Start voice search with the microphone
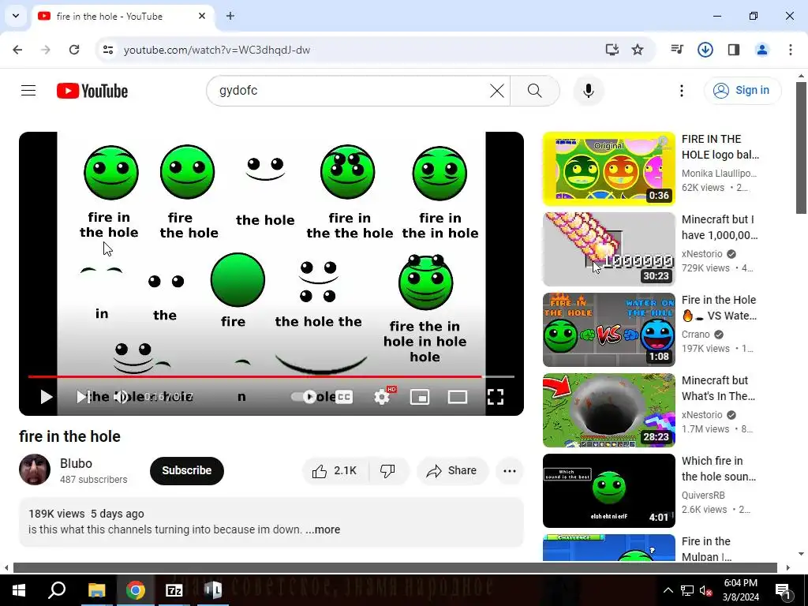The height and width of the screenshot is (606, 808). (589, 91)
